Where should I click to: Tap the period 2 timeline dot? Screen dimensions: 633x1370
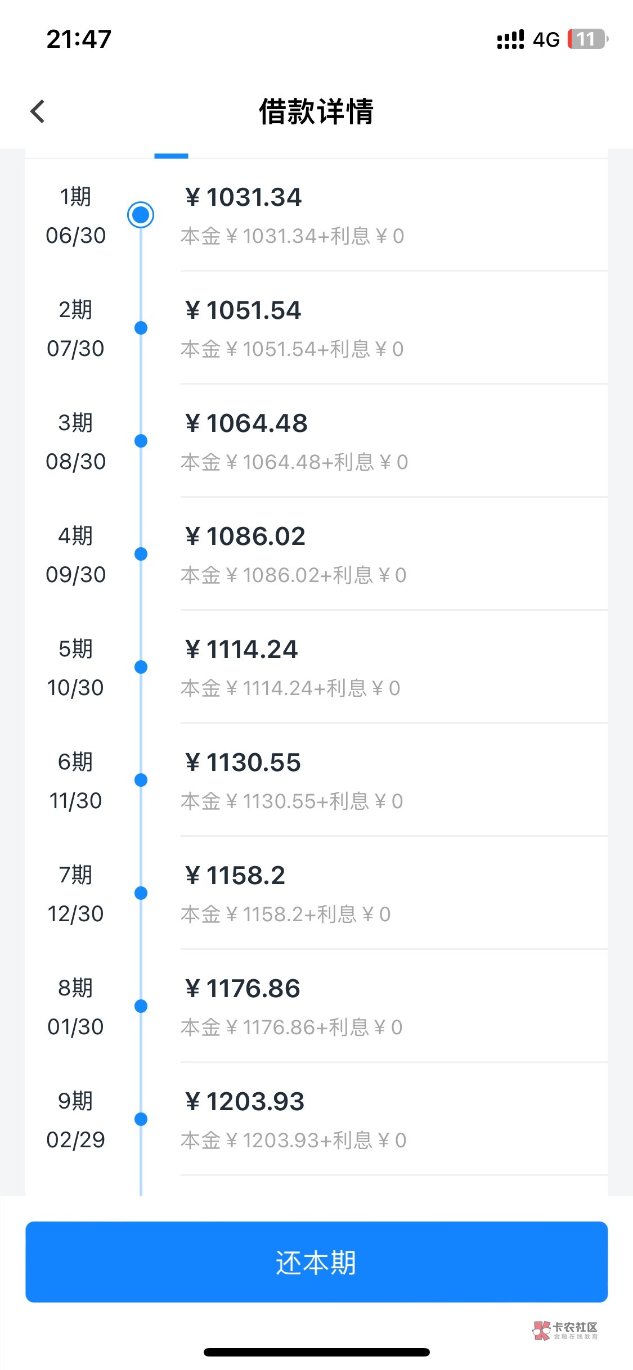click(141, 328)
